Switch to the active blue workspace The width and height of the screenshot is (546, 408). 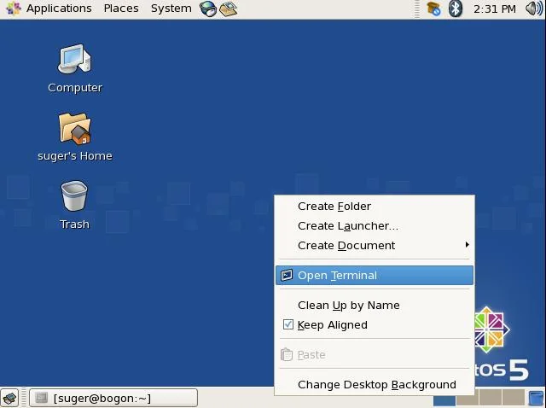coord(444,401)
